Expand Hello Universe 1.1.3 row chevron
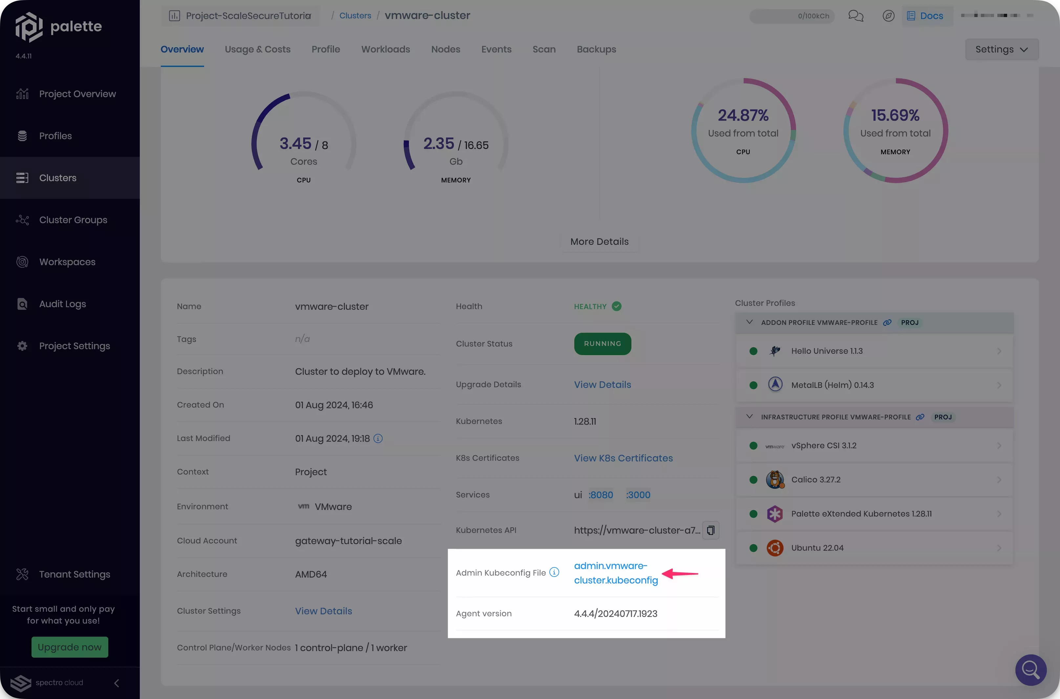This screenshot has height=699, width=1060. 999,351
